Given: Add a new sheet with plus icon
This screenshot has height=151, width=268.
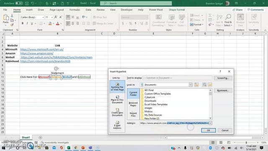Looking at the screenshot, I should [40, 138].
